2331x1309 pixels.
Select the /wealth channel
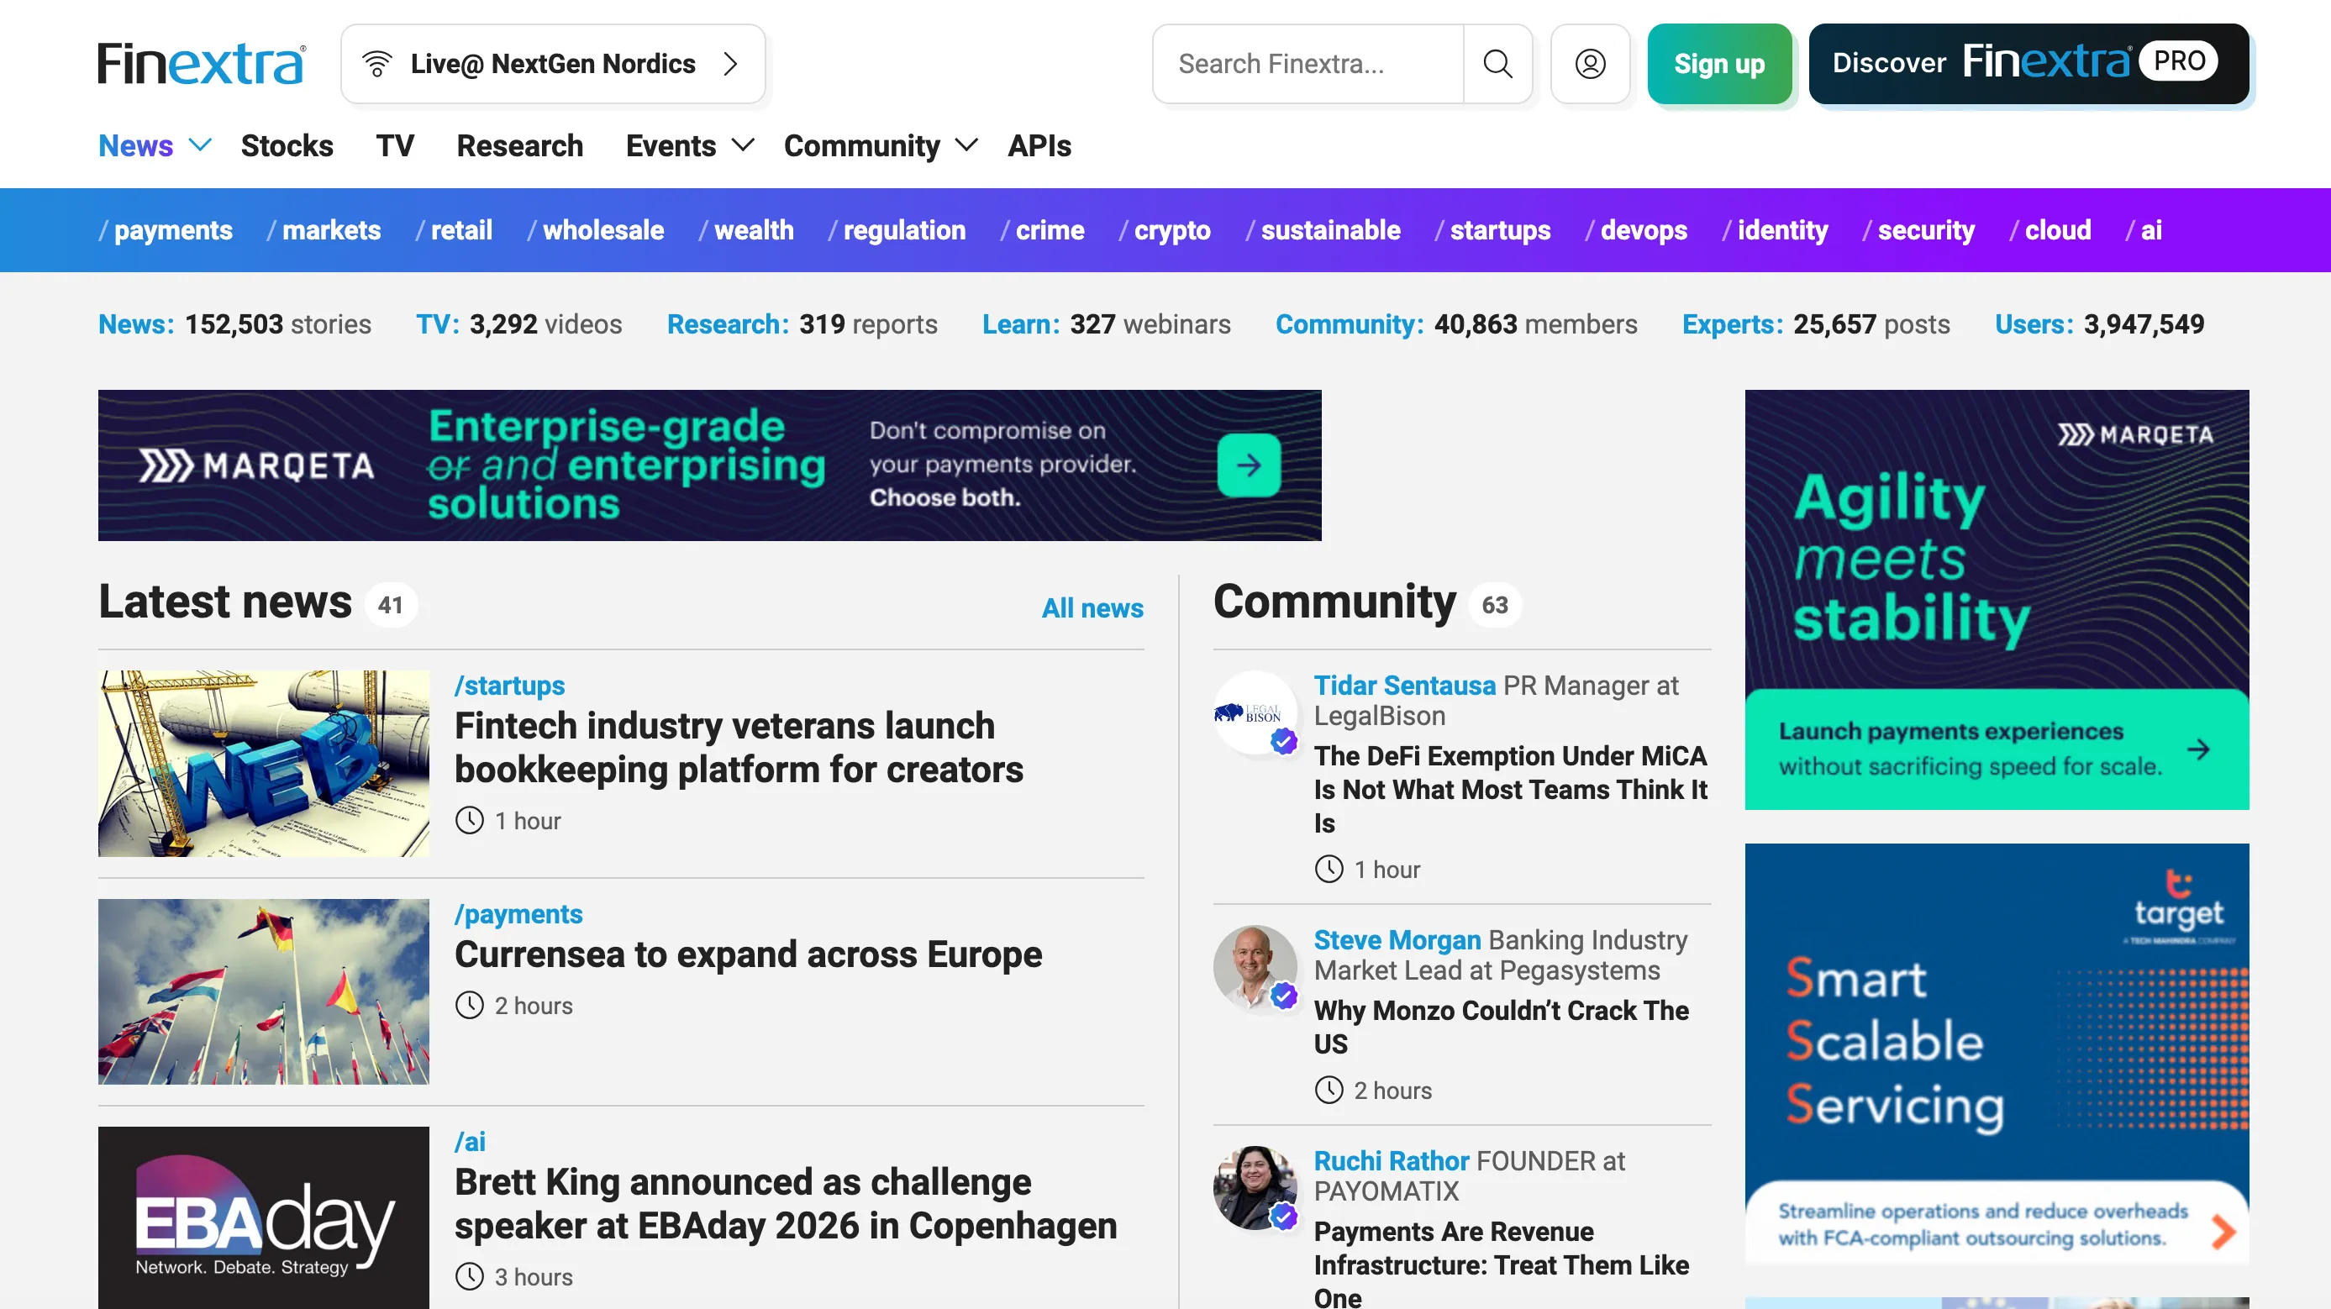(746, 229)
